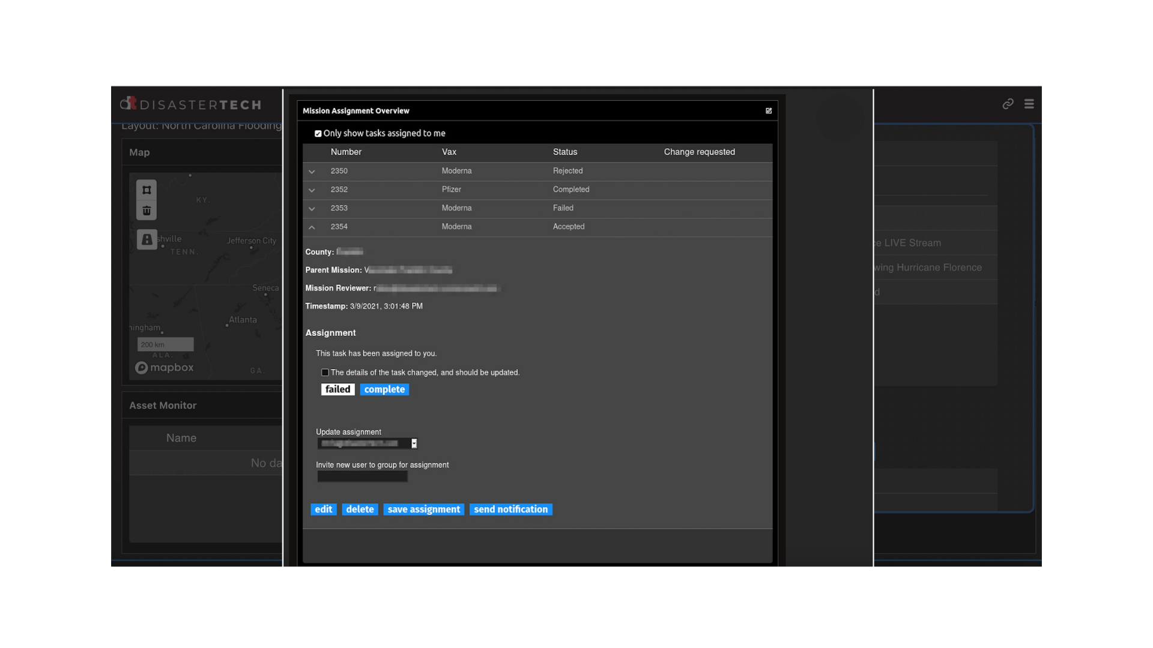Viewport: 1153px width, 648px height.
Task: Click Atlanta label on the map
Action: [x=243, y=320]
